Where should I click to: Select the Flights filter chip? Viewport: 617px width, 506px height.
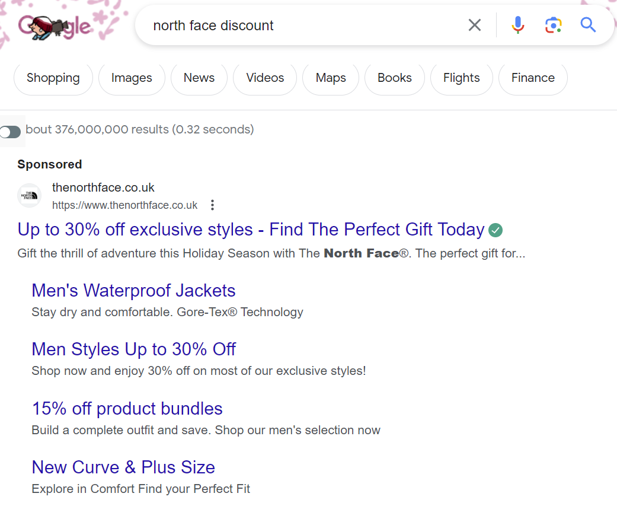click(x=461, y=78)
